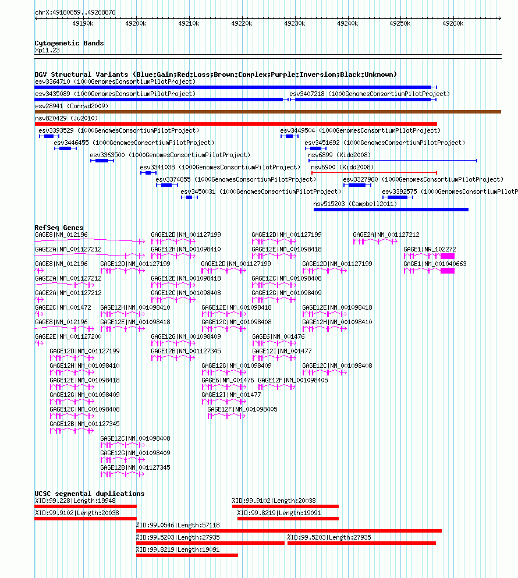Image resolution: width=518 pixels, height=578 pixels.
Task: Click the 49250k ruler tick label
Action: [400, 24]
